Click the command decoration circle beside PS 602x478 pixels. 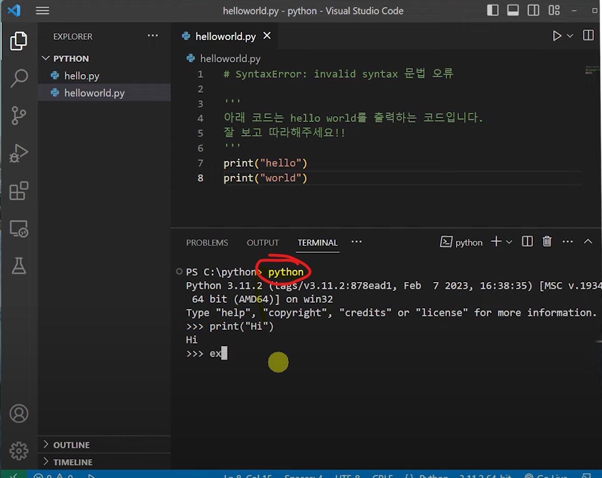[179, 272]
